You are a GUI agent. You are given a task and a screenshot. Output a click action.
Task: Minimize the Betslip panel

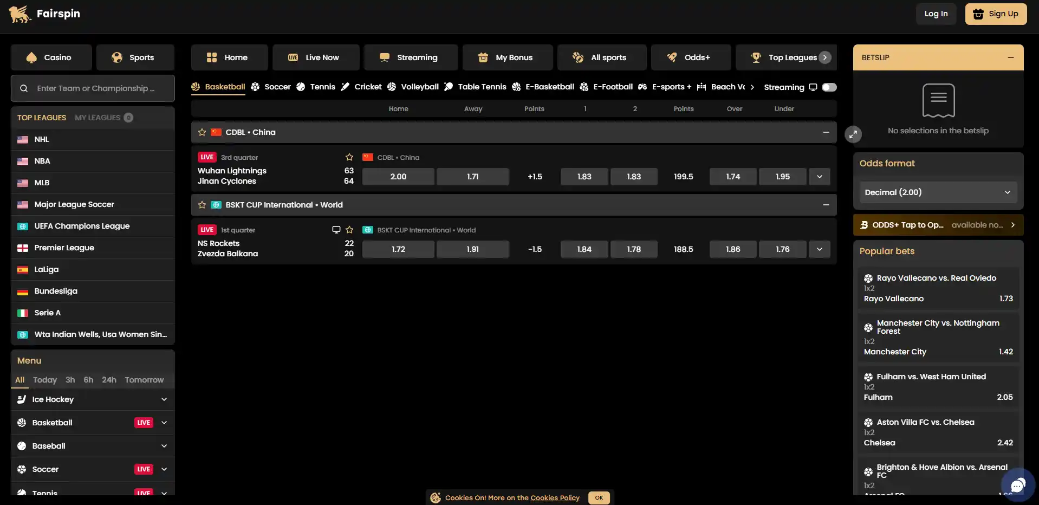tap(1011, 57)
